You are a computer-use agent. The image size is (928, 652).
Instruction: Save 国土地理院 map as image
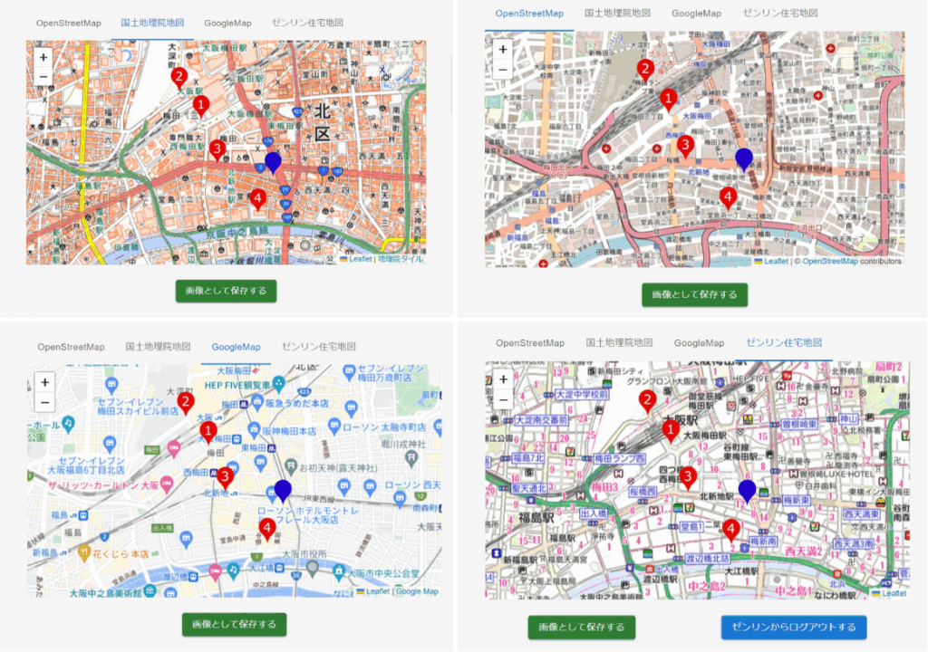click(x=226, y=291)
